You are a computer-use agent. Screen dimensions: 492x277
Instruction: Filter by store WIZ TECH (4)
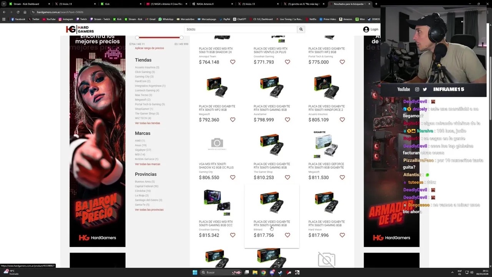(x=143, y=118)
